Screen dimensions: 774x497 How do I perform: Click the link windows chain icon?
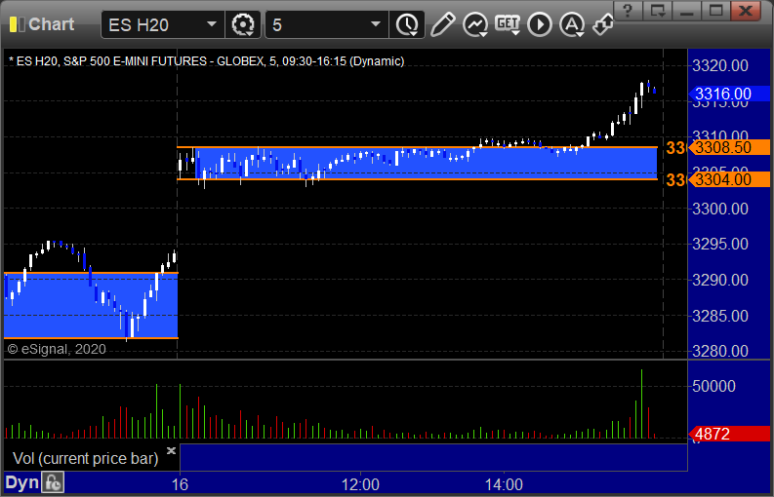(603, 24)
